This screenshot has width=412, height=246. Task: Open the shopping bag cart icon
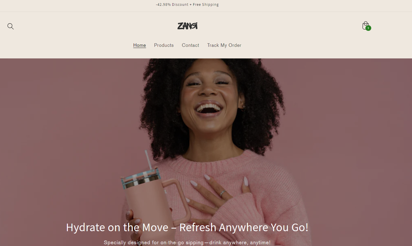[x=366, y=26]
